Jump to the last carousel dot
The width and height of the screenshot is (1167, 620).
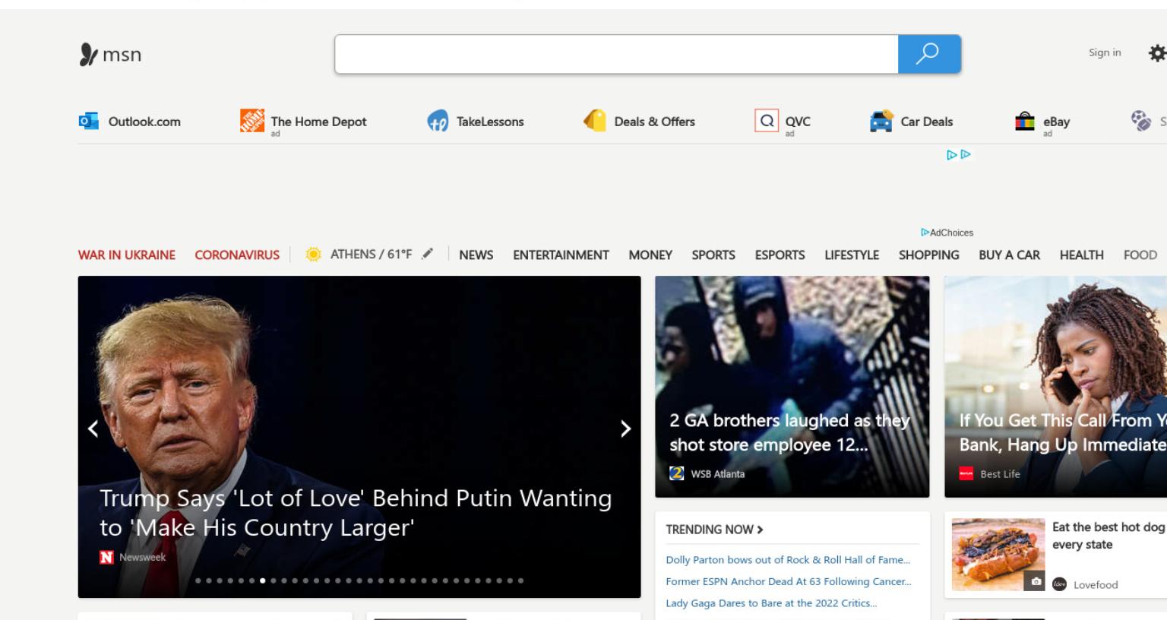pyautogui.click(x=520, y=580)
